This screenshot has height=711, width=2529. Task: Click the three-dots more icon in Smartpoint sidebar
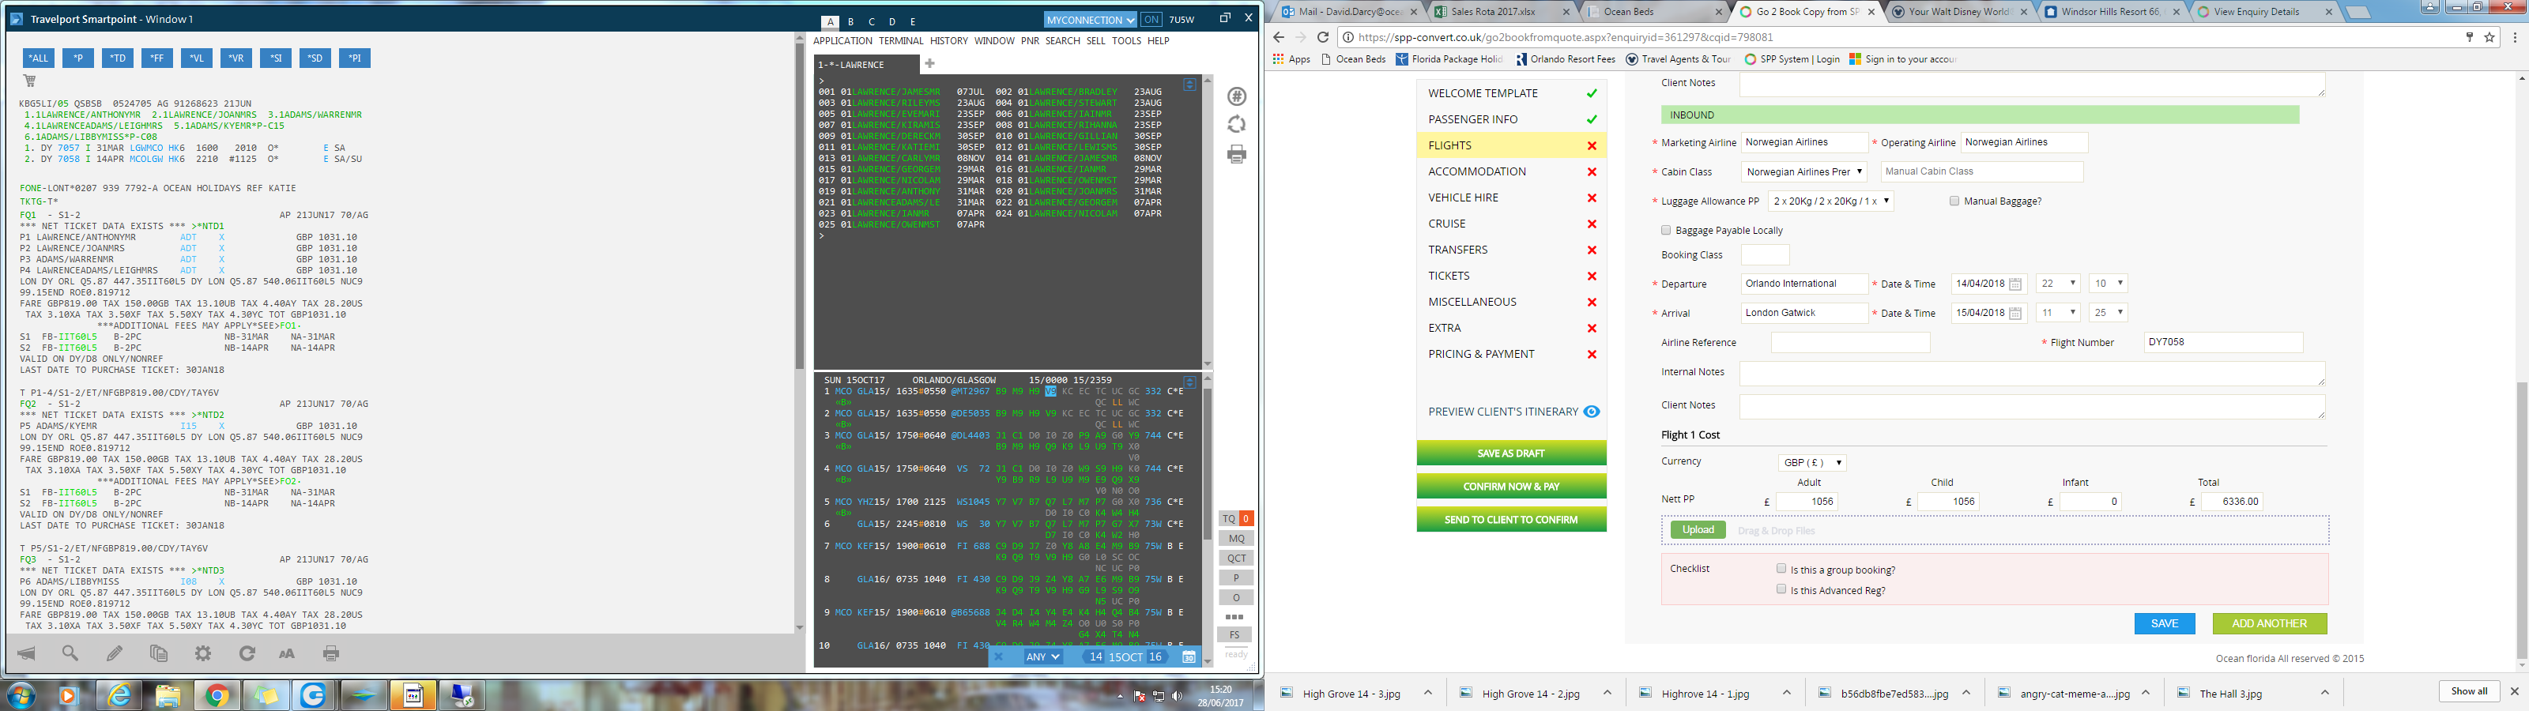1235,617
